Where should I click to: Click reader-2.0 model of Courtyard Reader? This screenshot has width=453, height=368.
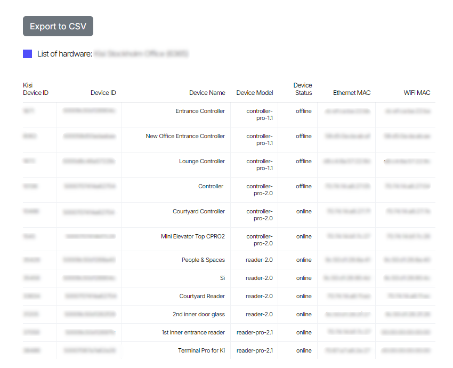tap(259, 297)
